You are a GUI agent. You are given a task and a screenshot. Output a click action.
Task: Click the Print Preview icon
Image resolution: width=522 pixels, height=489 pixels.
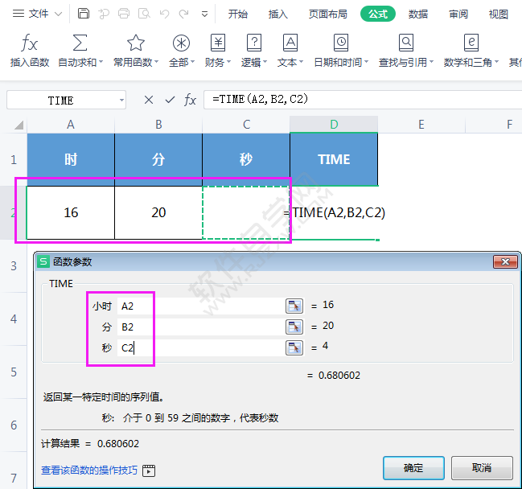[x=144, y=14]
